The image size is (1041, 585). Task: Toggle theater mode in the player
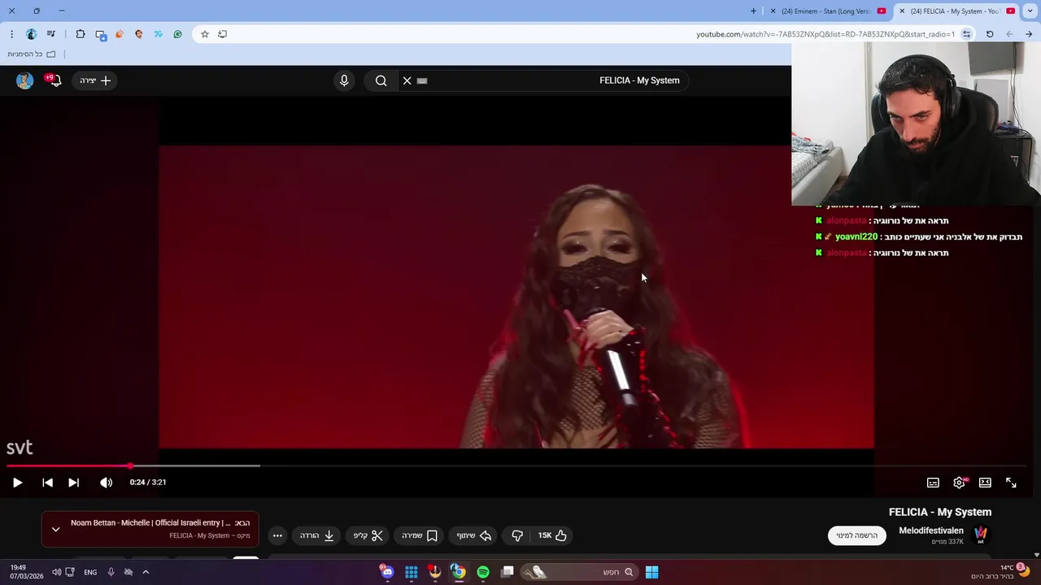985,483
